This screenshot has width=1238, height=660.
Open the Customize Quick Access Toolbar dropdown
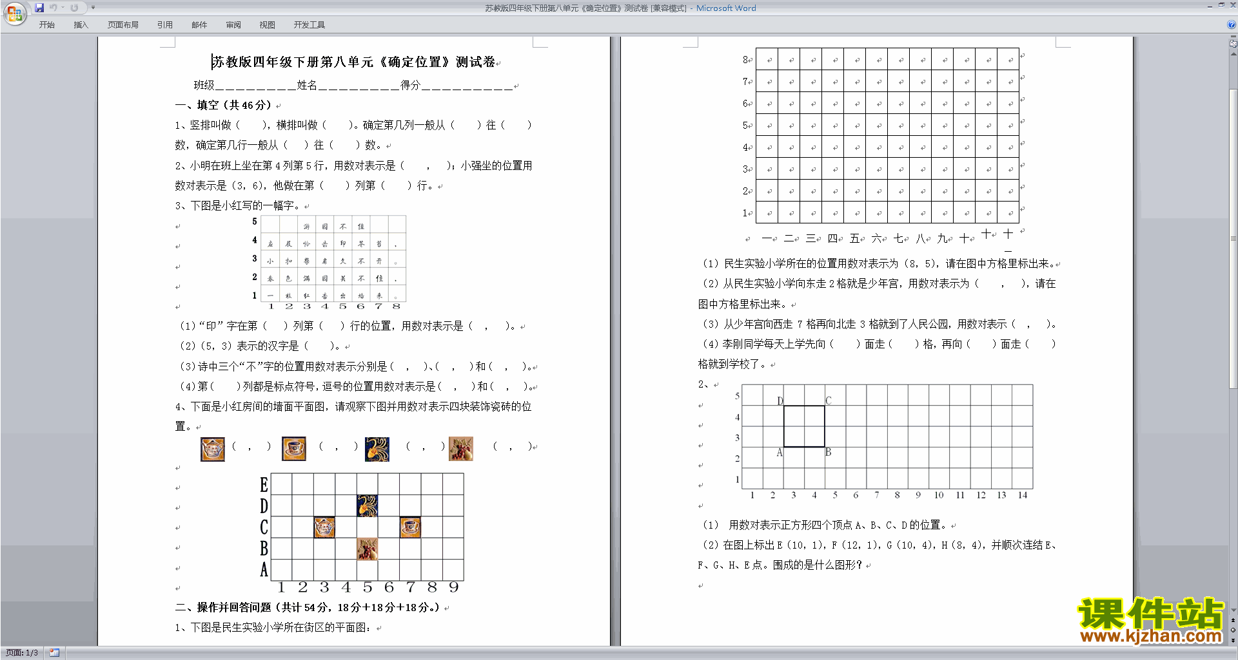point(93,8)
